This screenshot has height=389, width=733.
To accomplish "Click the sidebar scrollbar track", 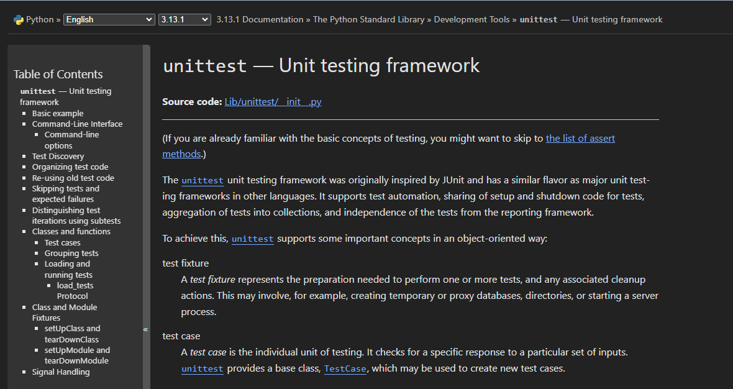I will pyautogui.click(x=147, y=186).
